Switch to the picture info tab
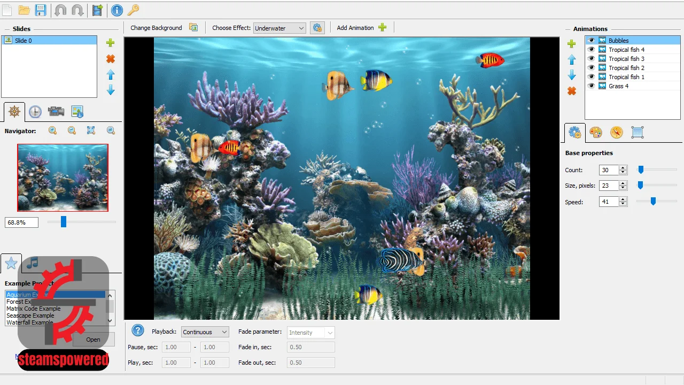This screenshot has height=385, width=684. [77, 112]
